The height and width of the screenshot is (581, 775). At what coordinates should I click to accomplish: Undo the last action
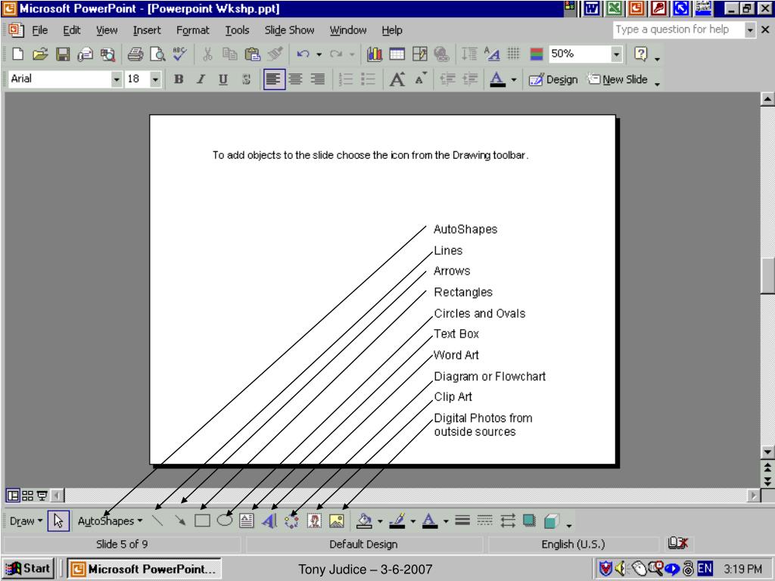point(303,54)
